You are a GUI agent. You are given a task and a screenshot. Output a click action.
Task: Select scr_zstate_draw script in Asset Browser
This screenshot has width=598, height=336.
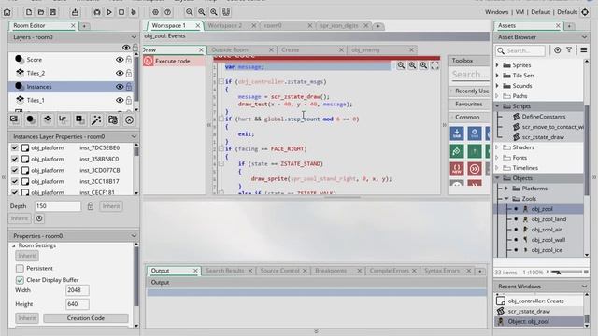click(x=543, y=137)
